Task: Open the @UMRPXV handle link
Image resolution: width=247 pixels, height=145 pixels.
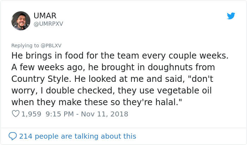Action: coord(48,24)
